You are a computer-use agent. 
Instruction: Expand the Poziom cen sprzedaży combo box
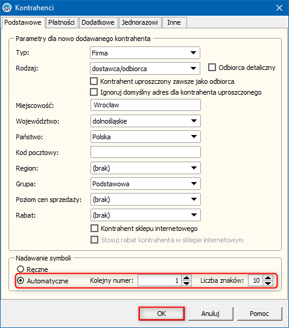coord(145,200)
